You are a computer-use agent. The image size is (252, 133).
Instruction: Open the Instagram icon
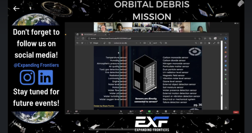tap(27, 77)
